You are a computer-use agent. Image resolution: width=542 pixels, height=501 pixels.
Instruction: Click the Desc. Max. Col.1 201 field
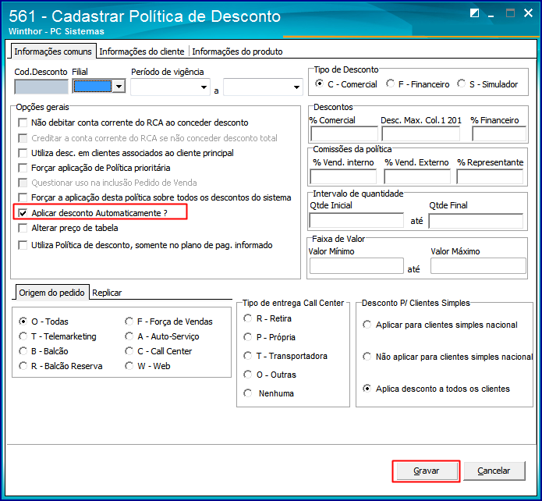pos(420,133)
